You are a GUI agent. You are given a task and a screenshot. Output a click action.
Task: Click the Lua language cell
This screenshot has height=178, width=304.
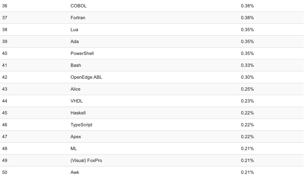click(x=74, y=30)
